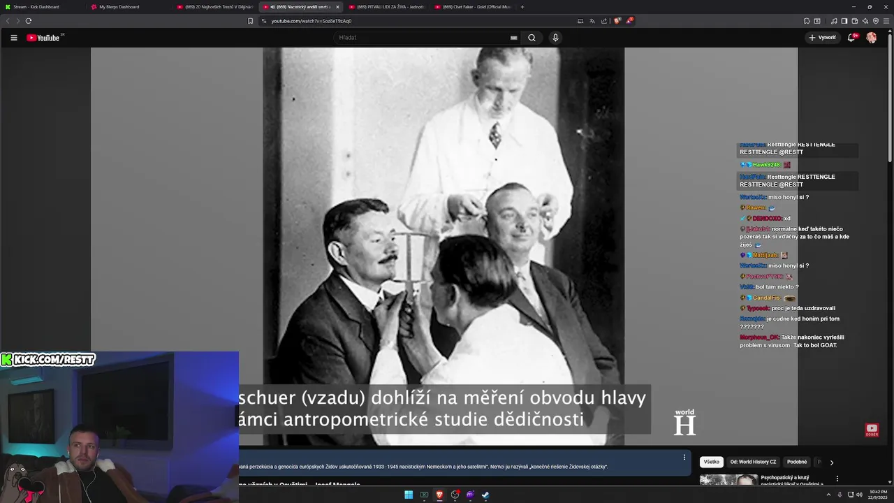Open the Brave playlist music note icon
The width and height of the screenshot is (894, 503).
(835, 21)
